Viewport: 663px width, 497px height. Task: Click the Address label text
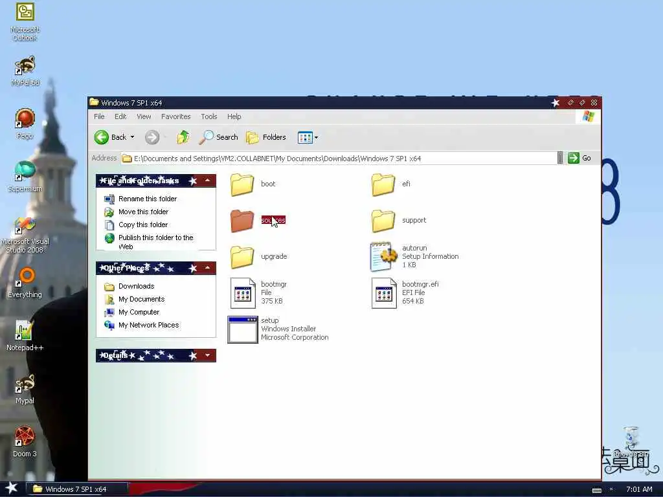click(104, 158)
